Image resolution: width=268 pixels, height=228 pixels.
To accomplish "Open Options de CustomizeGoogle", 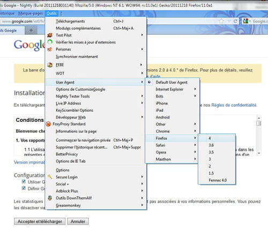I will click(96, 89).
